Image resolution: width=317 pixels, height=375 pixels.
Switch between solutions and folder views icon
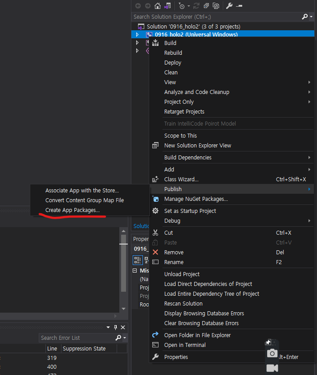(x=167, y=6)
